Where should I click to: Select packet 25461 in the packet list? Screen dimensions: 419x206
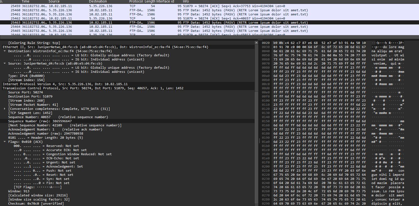[209, 14]
